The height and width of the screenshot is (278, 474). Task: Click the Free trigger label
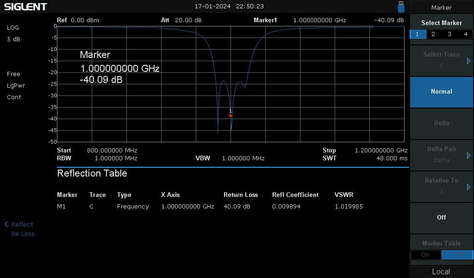click(x=13, y=74)
